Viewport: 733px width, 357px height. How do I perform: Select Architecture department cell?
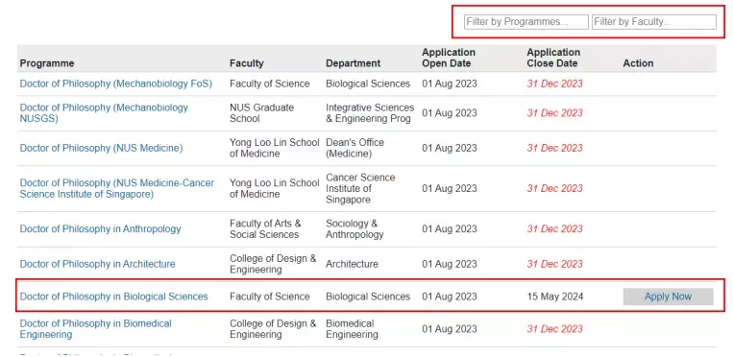click(x=352, y=264)
